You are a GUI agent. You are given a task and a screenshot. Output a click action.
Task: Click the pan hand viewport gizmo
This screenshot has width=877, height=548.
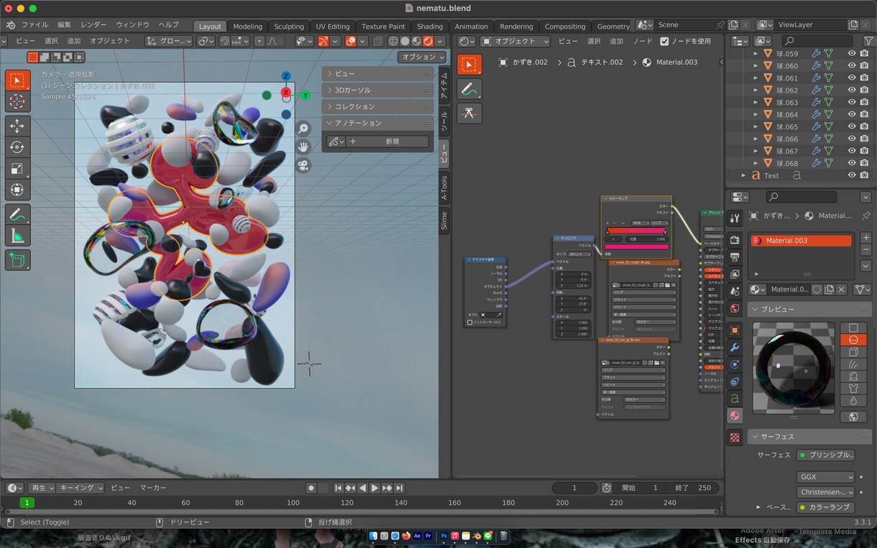coord(303,147)
